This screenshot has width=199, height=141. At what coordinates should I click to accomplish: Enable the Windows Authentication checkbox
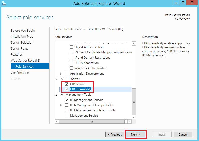[71, 68]
